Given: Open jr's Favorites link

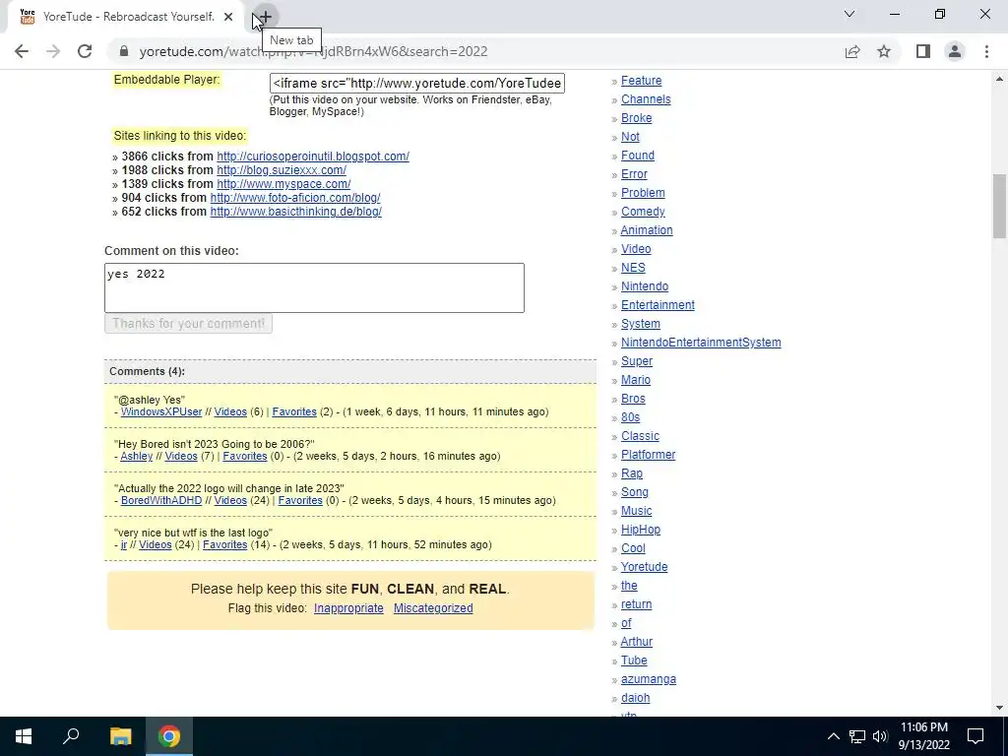Looking at the screenshot, I should (225, 545).
